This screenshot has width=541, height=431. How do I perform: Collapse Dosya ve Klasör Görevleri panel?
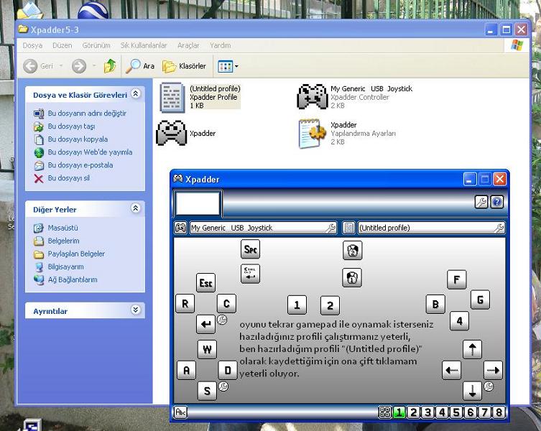pos(136,93)
